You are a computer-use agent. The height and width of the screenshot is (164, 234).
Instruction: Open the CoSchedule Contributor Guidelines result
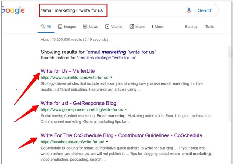(x=121, y=135)
